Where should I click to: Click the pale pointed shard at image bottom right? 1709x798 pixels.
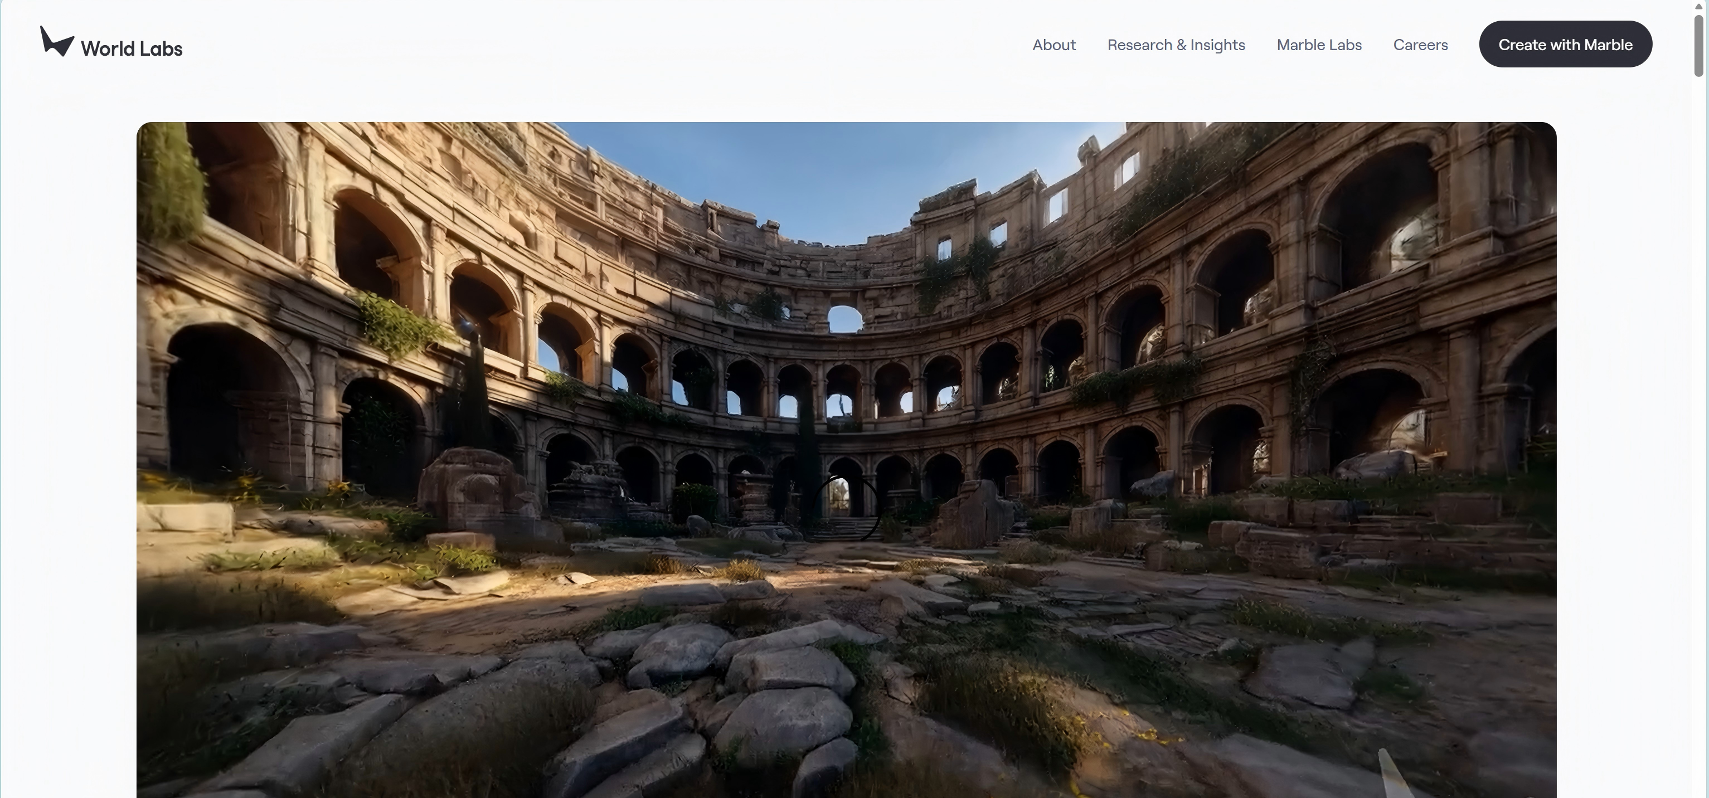(1393, 773)
